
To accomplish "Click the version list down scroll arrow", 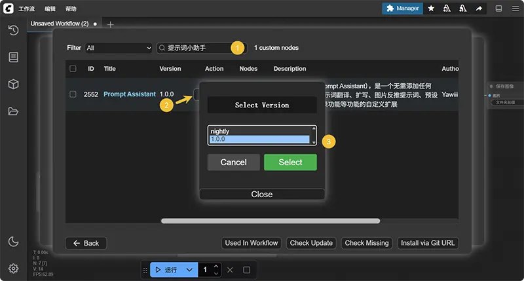I will (314, 143).
